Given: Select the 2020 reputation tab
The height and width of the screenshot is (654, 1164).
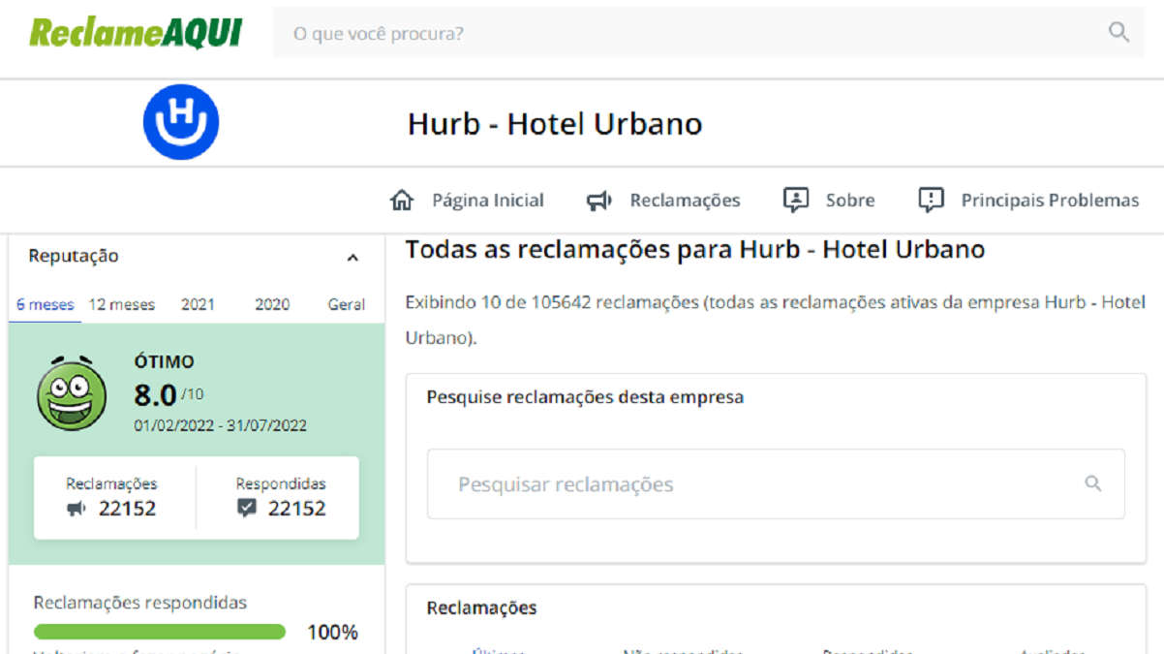Looking at the screenshot, I should (x=272, y=304).
